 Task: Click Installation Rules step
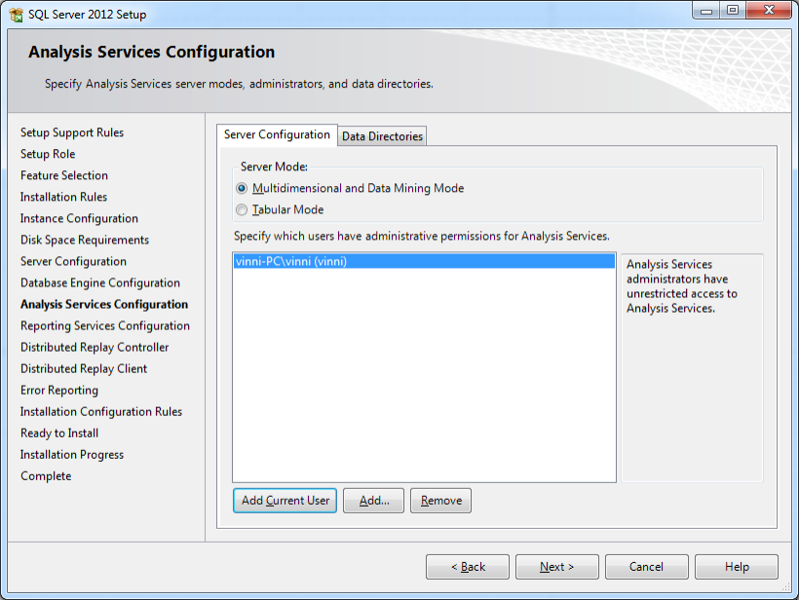pos(63,197)
